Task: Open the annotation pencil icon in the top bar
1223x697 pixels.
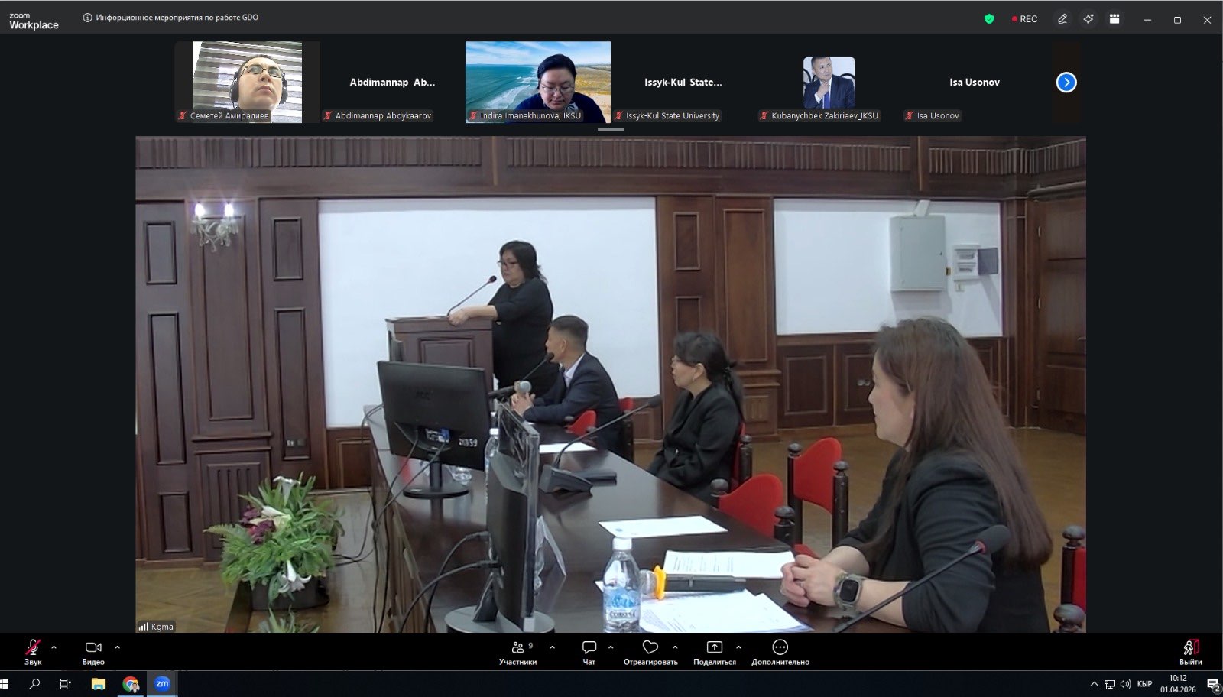Action: 1062,19
